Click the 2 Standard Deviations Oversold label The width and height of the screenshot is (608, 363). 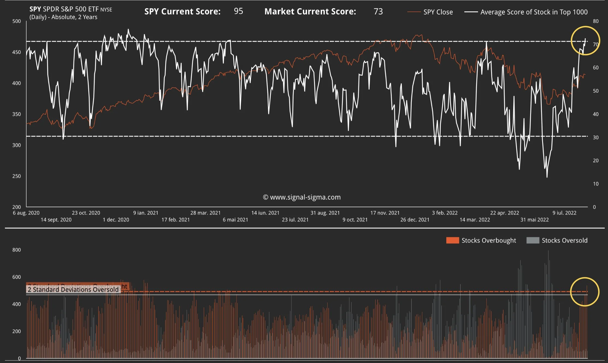pos(73,289)
